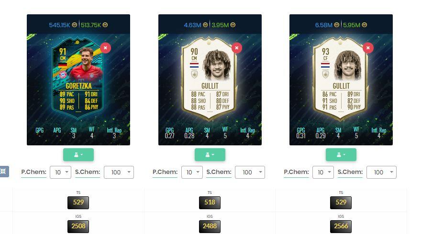This screenshot has width=421, height=234.
Task: Remove the 90-rated Gullit CM card
Action: tap(236, 48)
